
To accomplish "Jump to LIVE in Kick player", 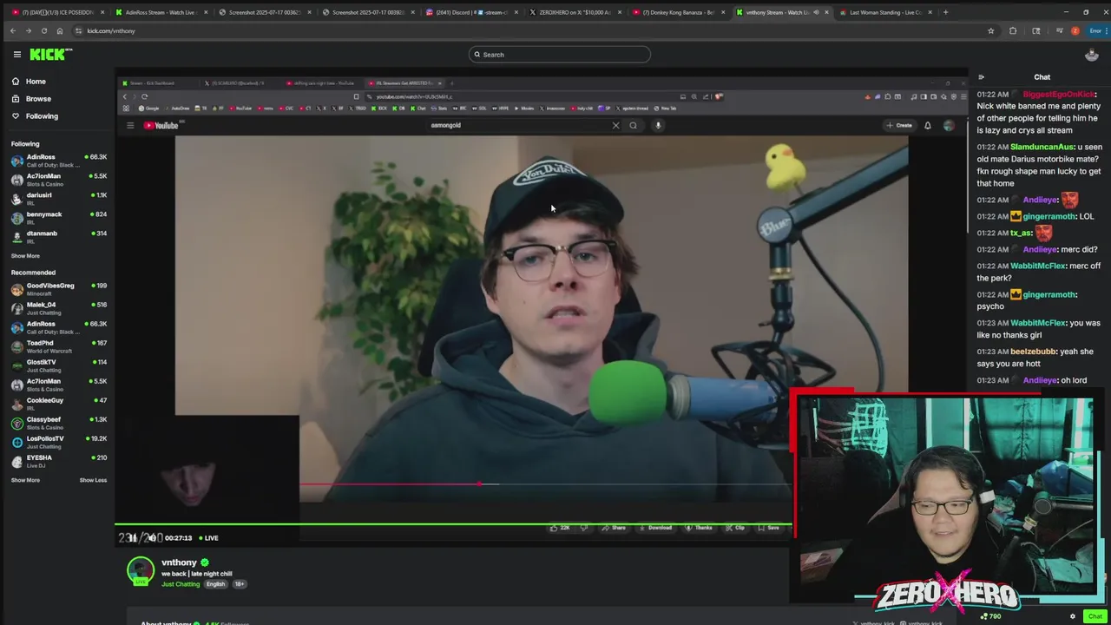I will pyautogui.click(x=208, y=538).
